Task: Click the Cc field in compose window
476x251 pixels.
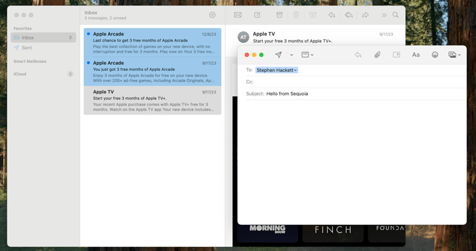Action: (356, 82)
